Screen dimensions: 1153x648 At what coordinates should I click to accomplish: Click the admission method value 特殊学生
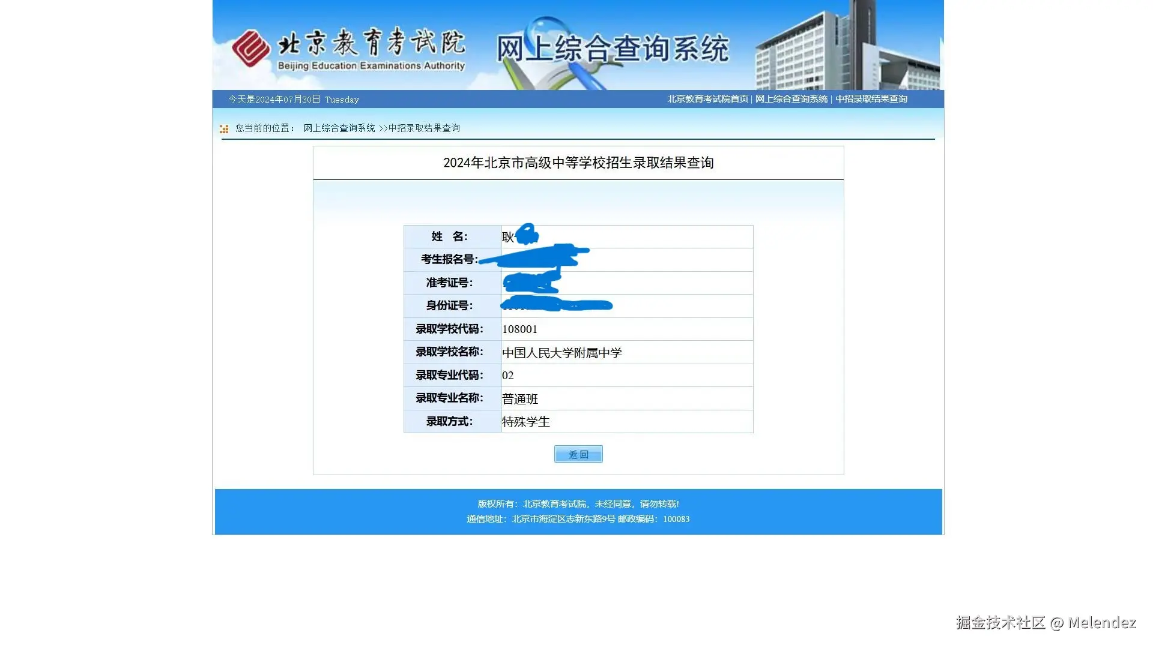tap(525, 422)
